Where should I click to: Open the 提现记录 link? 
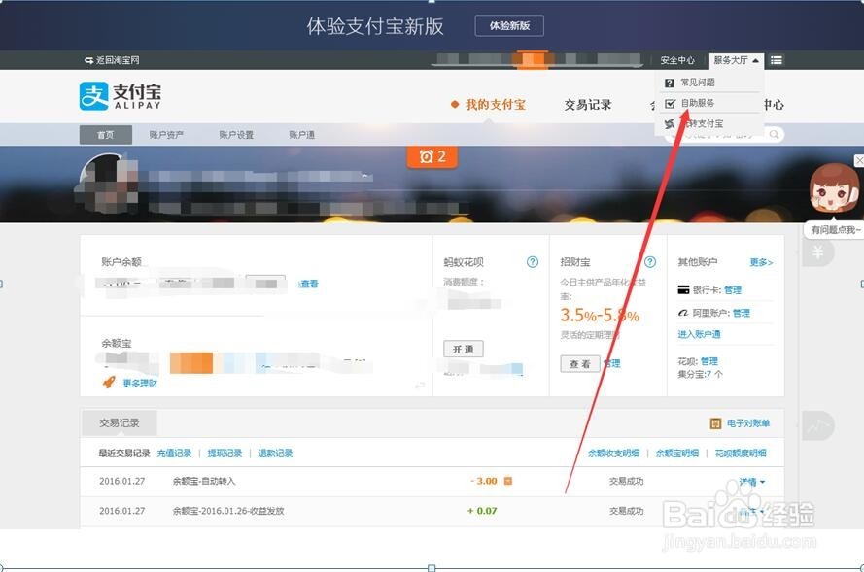tap(225, 454)
